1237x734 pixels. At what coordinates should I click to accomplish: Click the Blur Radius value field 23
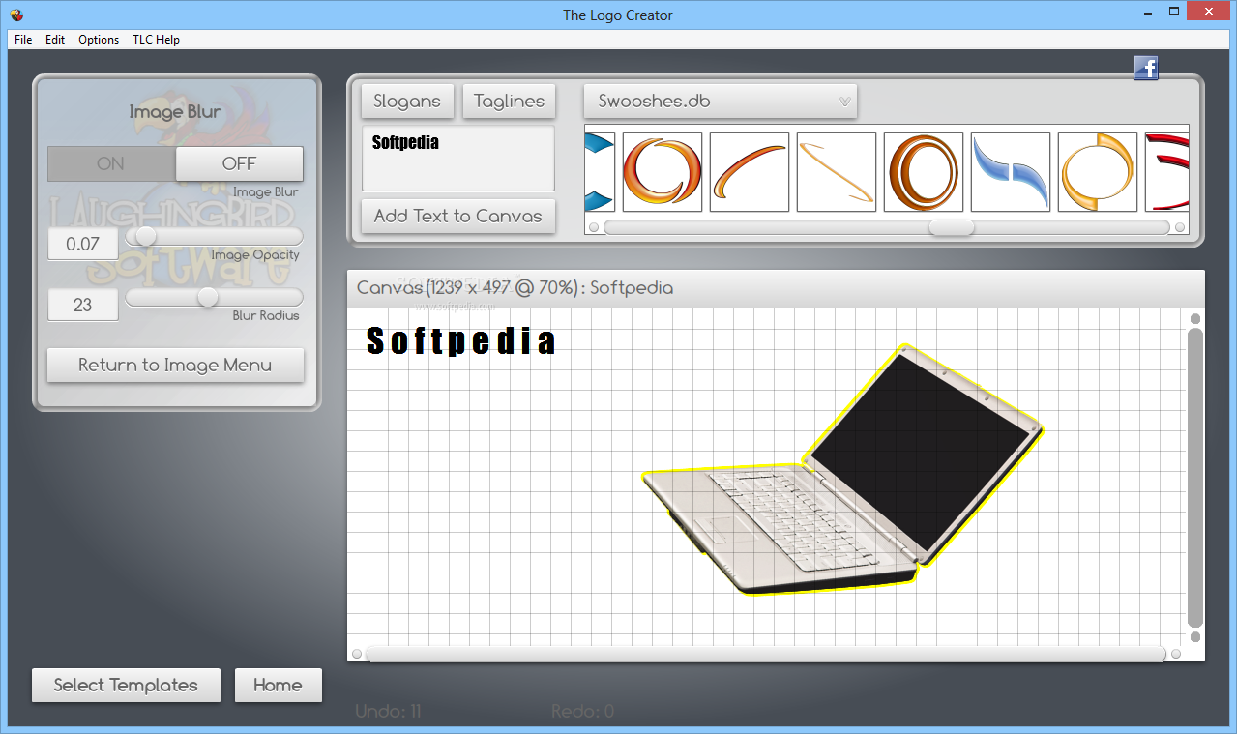click(x=83, y=305)
